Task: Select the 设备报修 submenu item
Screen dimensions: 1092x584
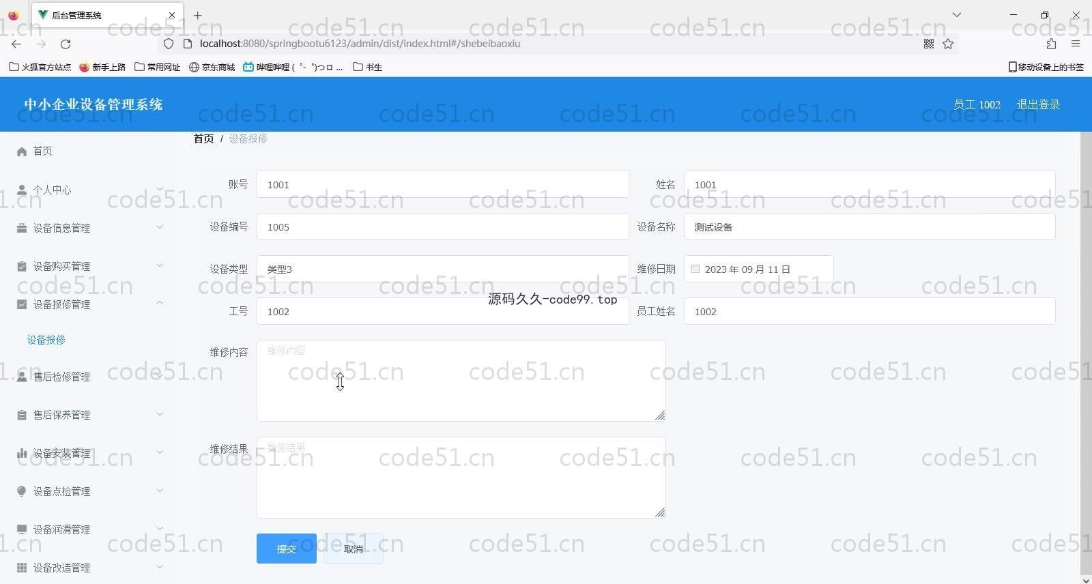Action: click(46, 340)
